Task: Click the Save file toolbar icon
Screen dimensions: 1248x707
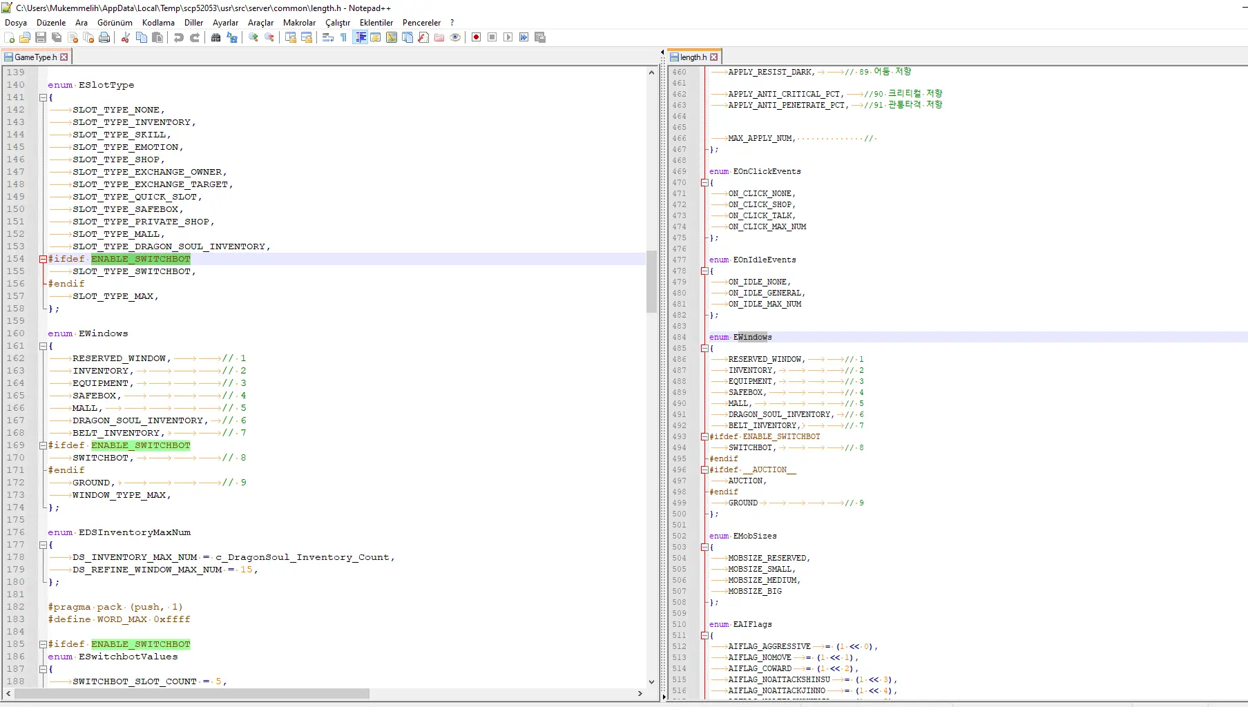Action: pos(41,37)
